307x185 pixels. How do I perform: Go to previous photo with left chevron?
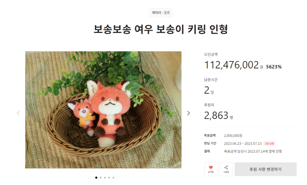(x=18, y=113)
